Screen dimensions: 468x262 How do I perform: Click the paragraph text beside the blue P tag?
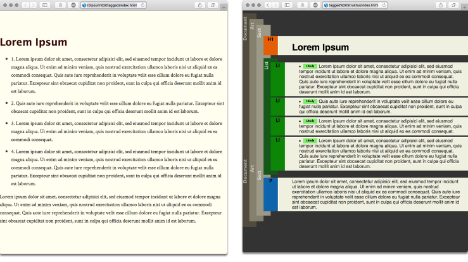376,194
